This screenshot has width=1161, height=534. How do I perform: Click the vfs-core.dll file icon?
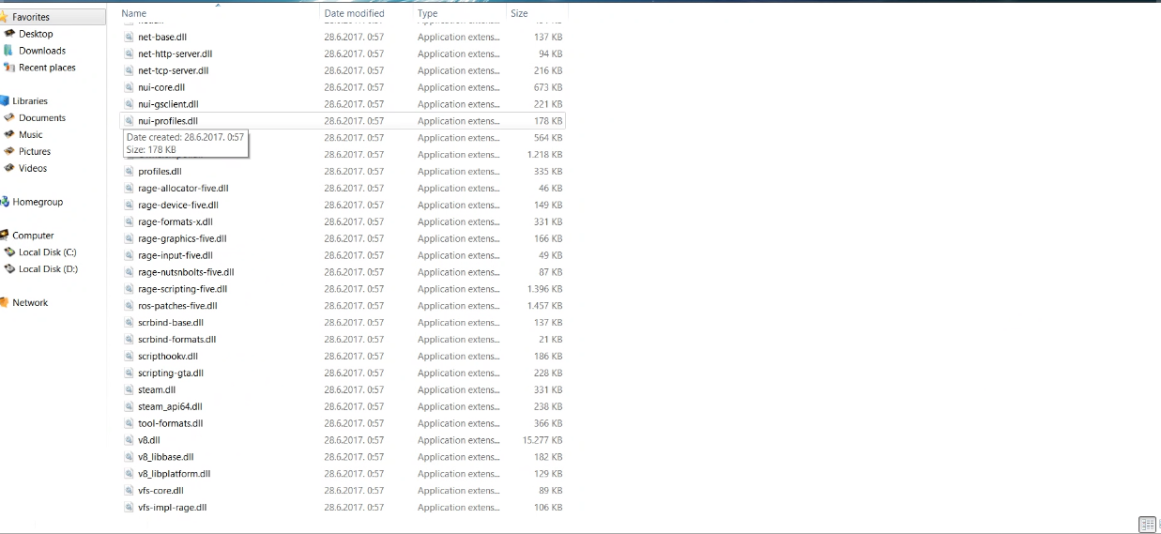(x=130, y=490)
